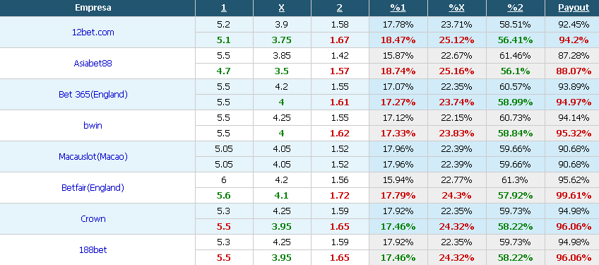Sort by the %X column header
The width and height of the screenshot is (599, 265).
pos(456,8)
